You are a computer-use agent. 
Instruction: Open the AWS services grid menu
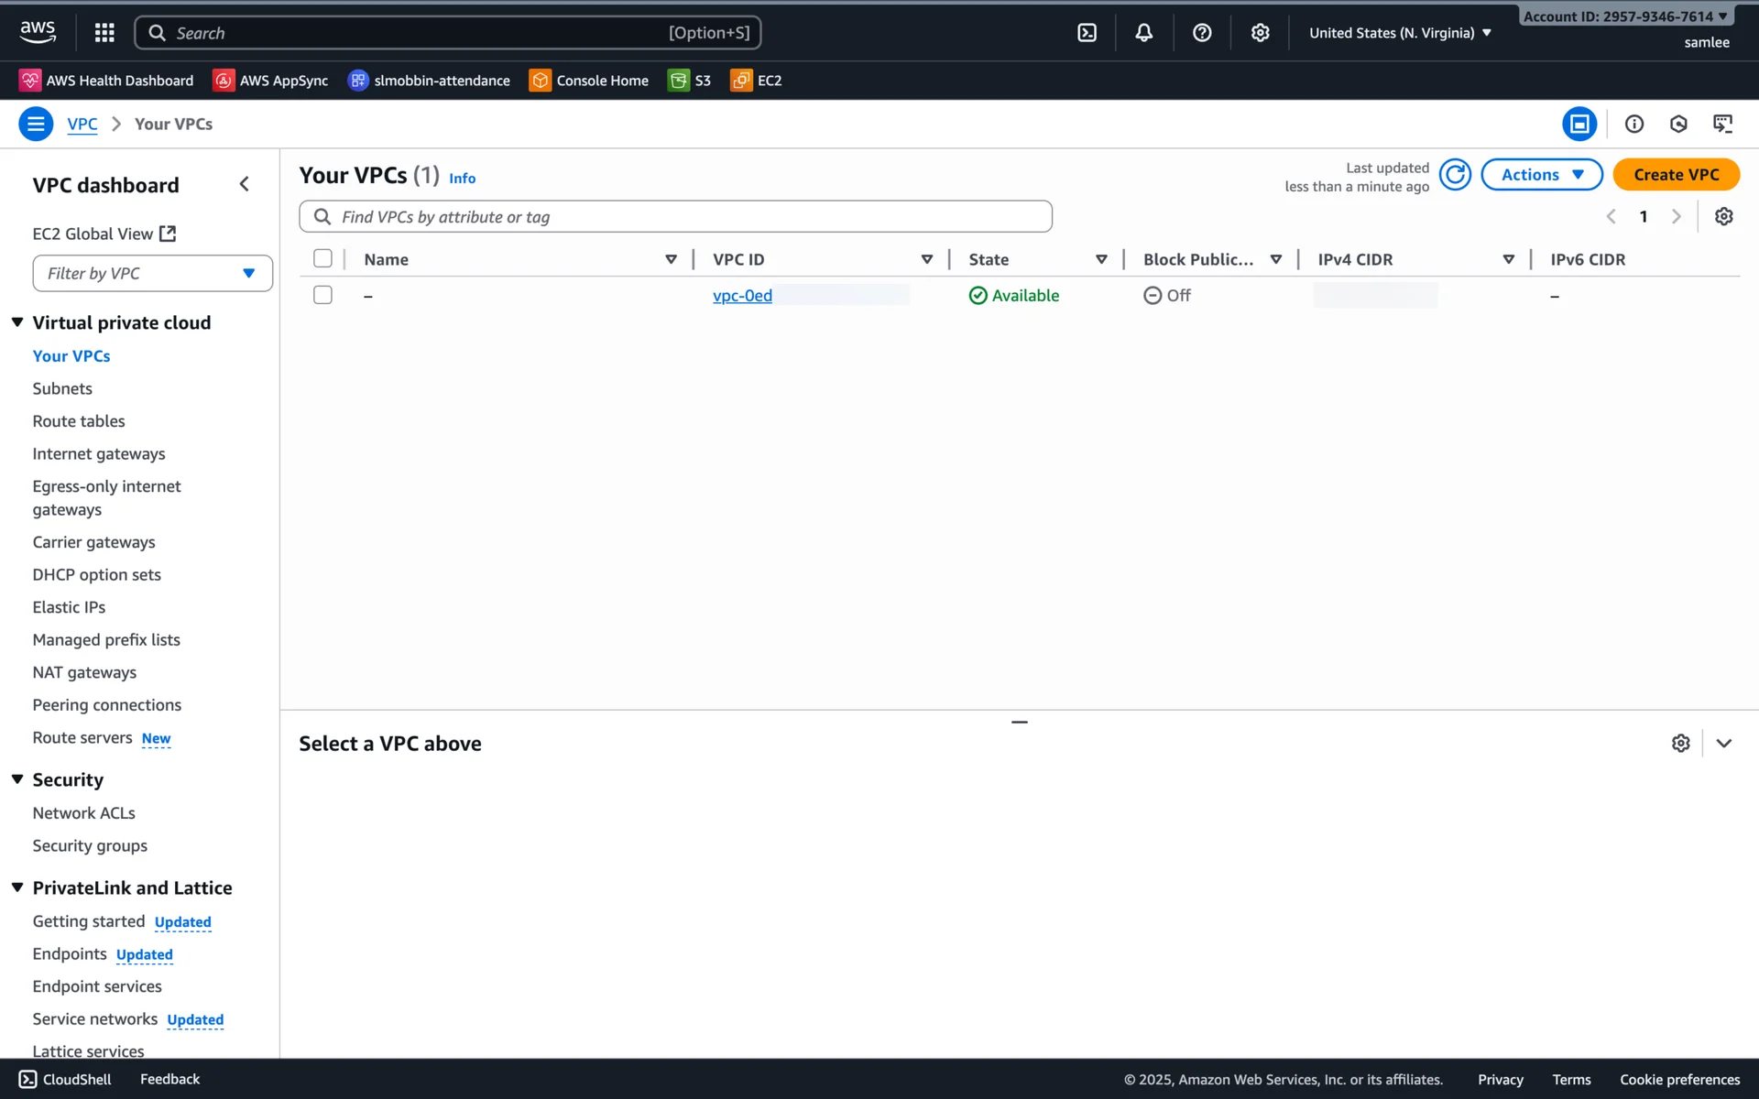pyautogui.click(x=104, y=33)
